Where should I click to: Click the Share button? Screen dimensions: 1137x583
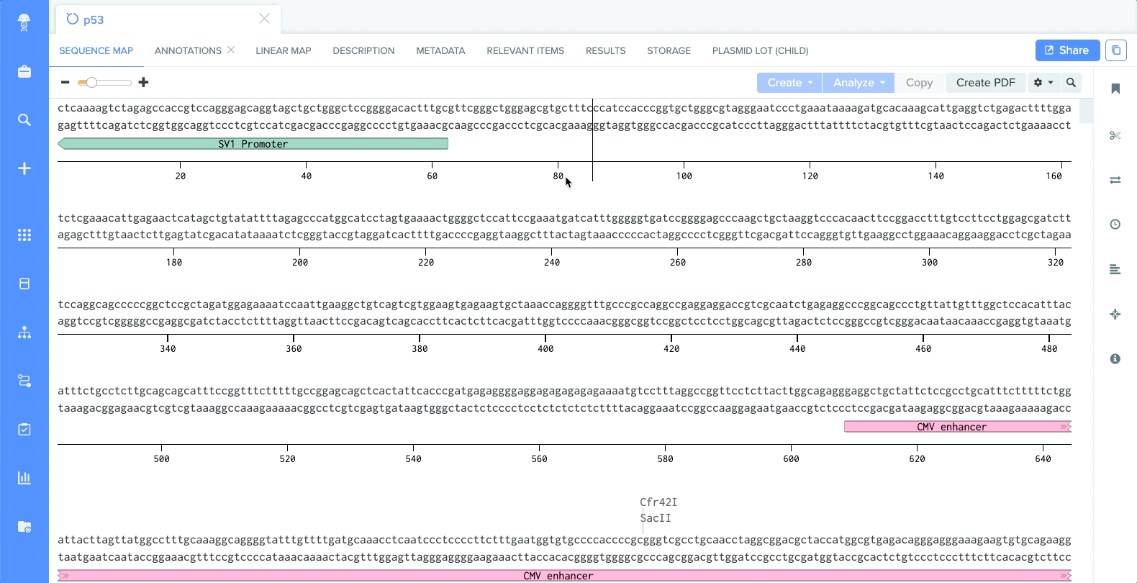1067,50
